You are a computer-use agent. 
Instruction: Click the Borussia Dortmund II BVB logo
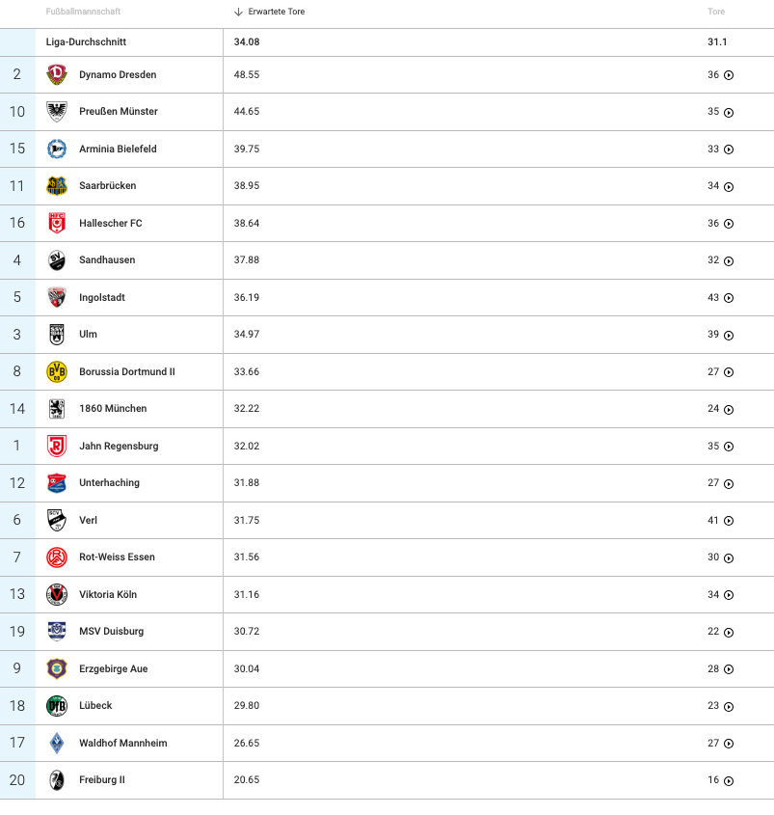pos(57,371)
